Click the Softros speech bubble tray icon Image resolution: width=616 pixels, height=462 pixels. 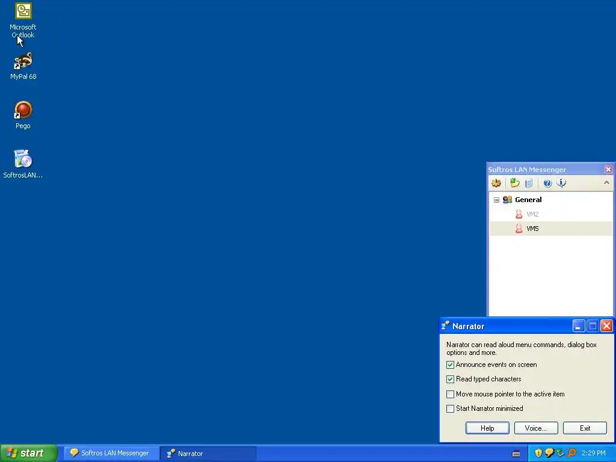(x=549, y=453)
